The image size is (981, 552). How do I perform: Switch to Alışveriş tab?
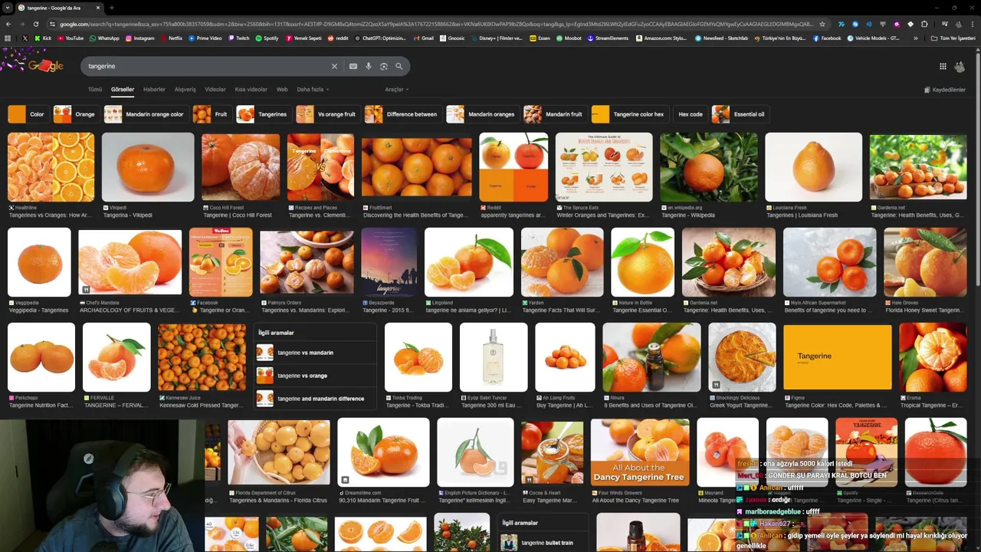[185, 90]
